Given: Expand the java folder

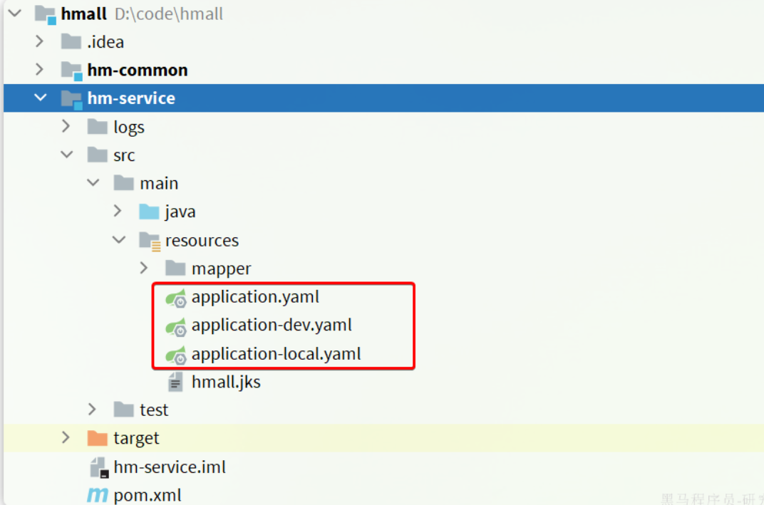Looking at the screenshot, I should (118, 211).
